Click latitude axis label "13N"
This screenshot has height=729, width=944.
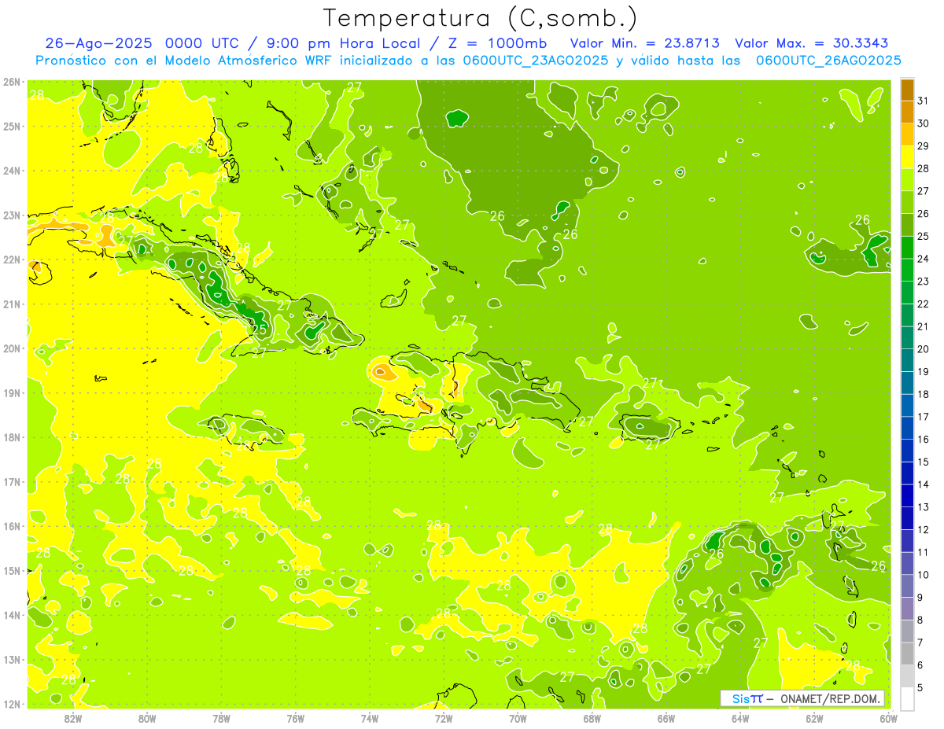tap(12, 660)
